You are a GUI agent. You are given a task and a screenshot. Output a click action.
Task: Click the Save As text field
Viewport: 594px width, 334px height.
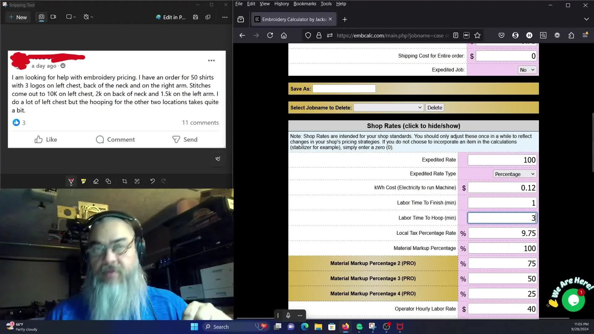point(344,89)
